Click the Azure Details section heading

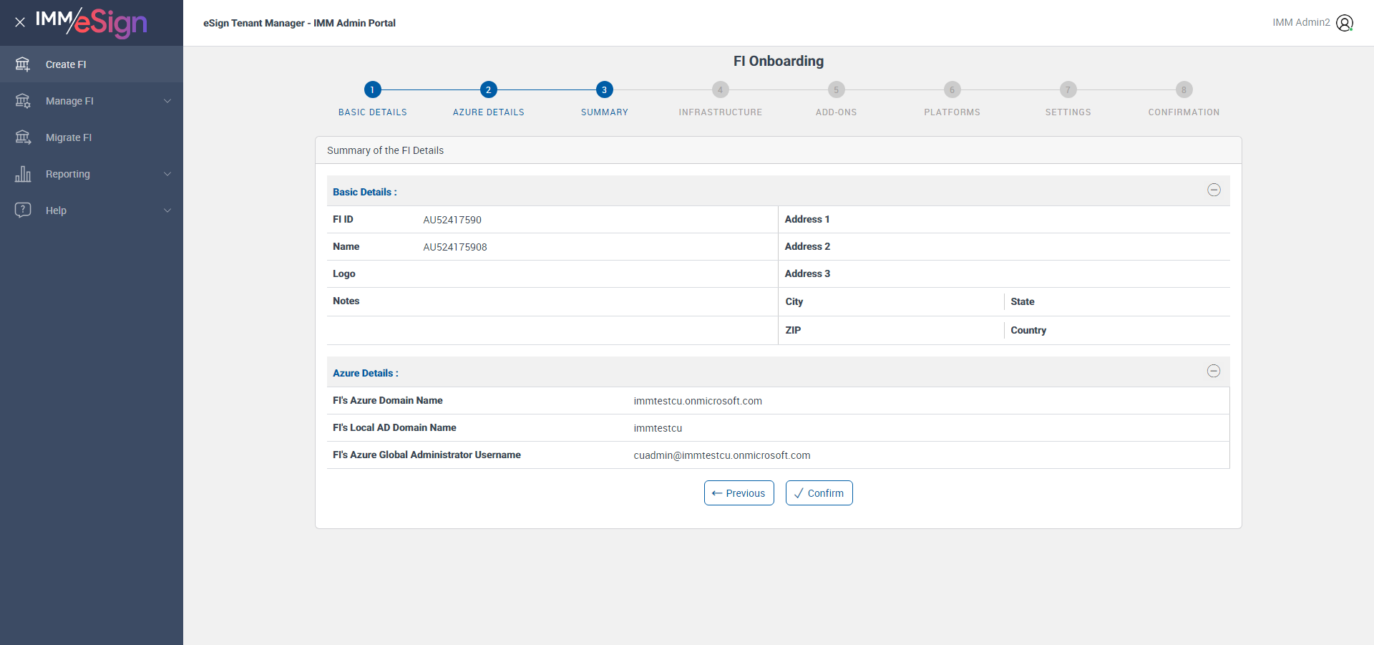click(x=365, y=373)
